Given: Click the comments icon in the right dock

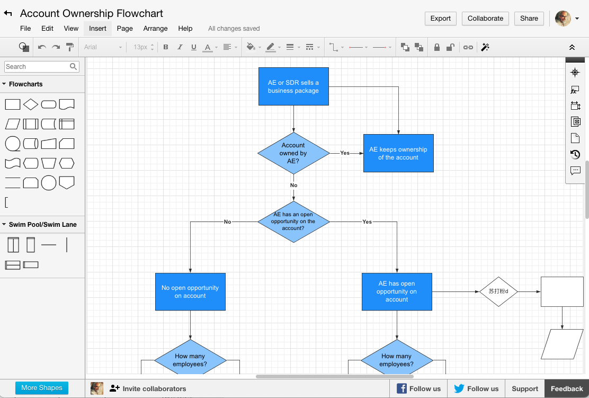Looking at the screenshot, I should (575, 171).
